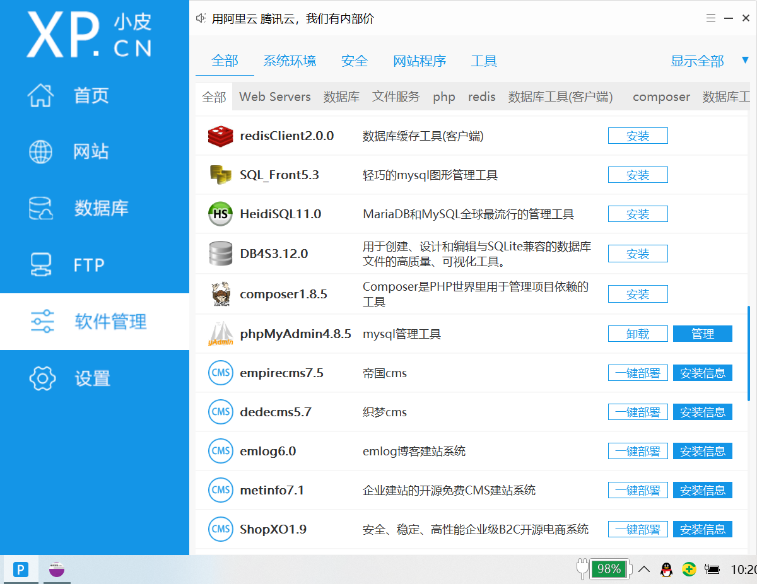The height and width of the screenshot is (584, 757).
Task: Click 一键部署 for empirecms7.5
Action: pos(638,373)
